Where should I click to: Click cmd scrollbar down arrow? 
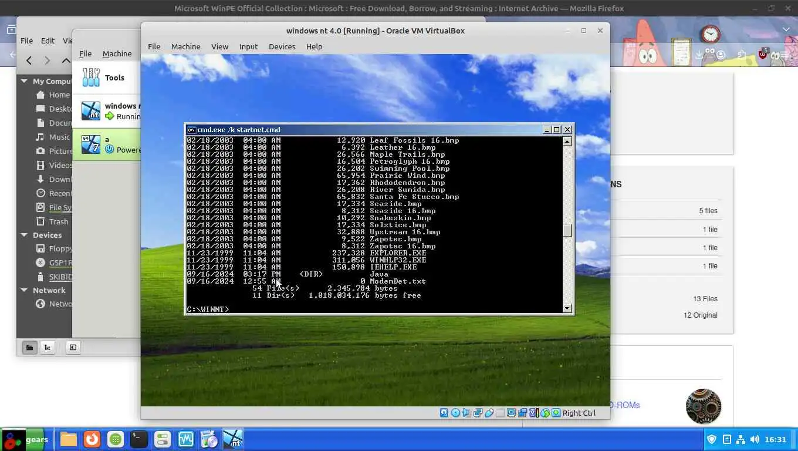point(567,308)
